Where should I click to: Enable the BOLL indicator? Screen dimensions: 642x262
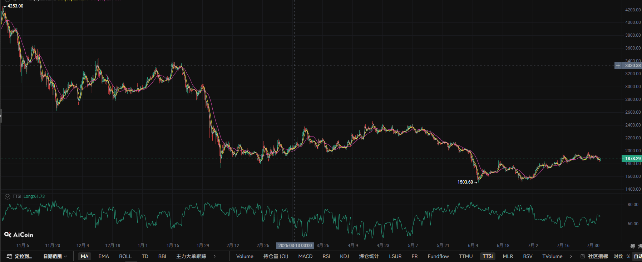coord(125,256)
